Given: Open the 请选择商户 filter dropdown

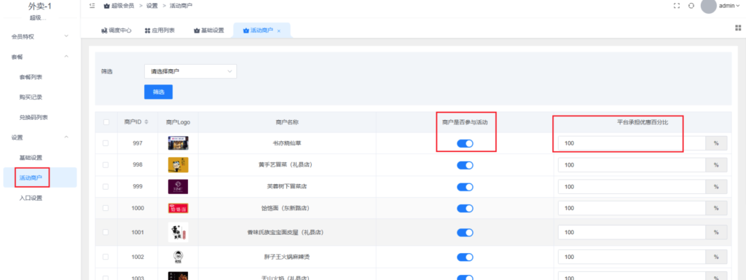Looking at the screenshot, I should (x=190, y=71).
